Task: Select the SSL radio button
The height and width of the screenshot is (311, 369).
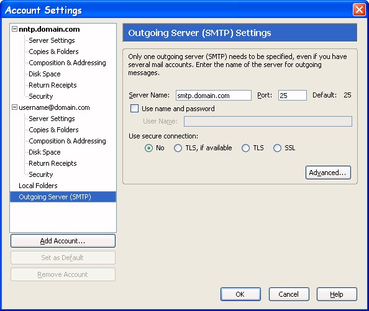Action: coord(277,148)
